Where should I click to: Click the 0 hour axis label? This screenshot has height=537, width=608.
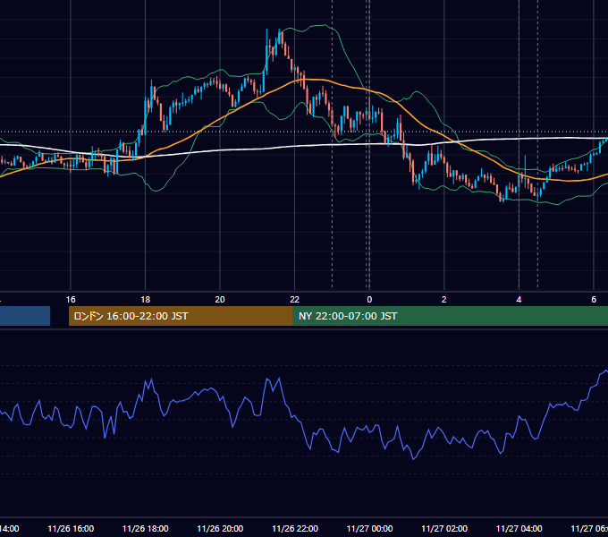369,300
